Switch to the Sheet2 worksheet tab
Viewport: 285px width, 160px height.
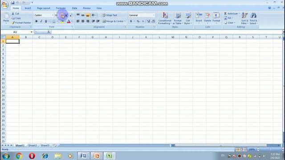33,145
